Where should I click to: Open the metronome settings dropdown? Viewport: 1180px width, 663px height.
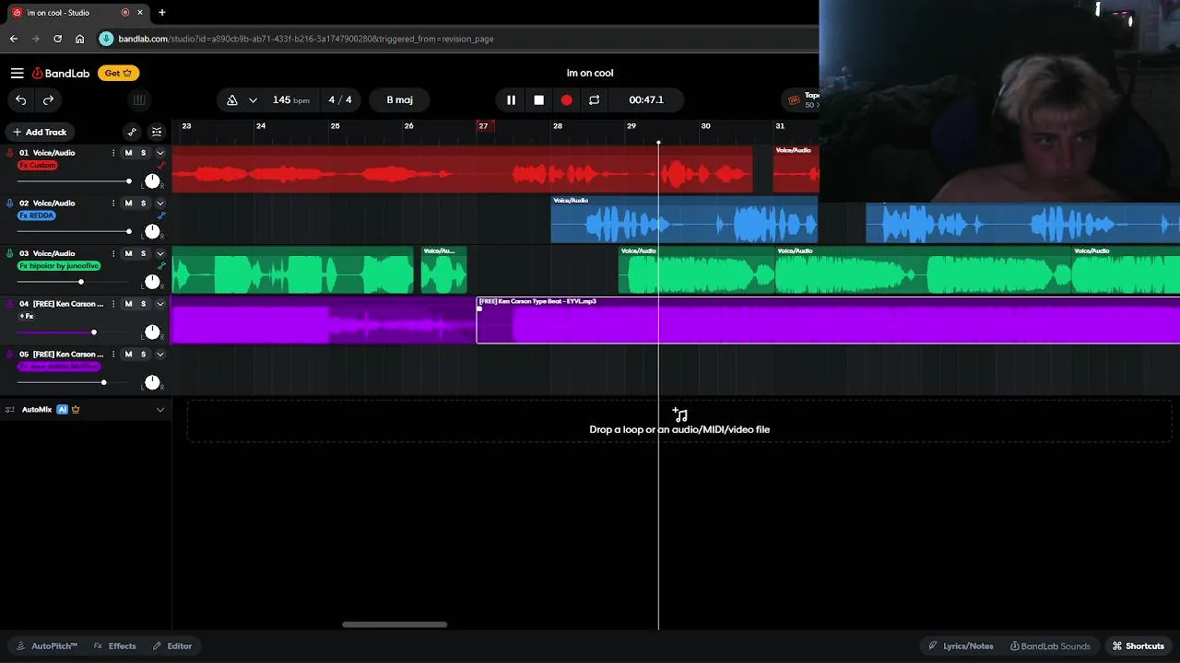point(253,99)
